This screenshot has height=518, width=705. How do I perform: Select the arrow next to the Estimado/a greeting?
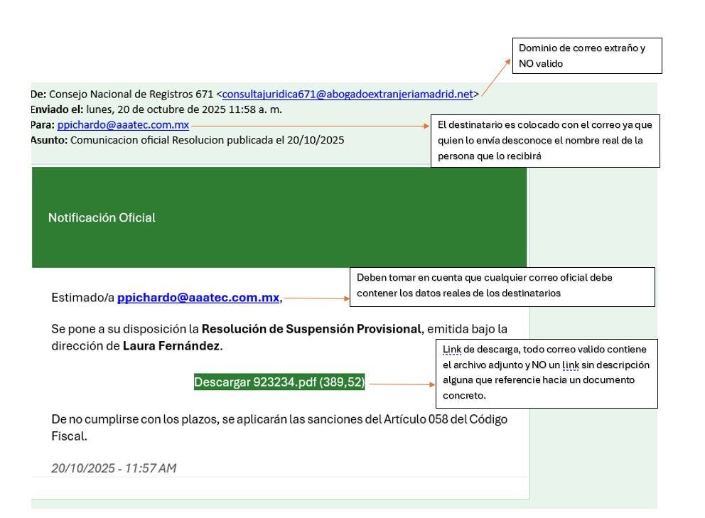316,298
